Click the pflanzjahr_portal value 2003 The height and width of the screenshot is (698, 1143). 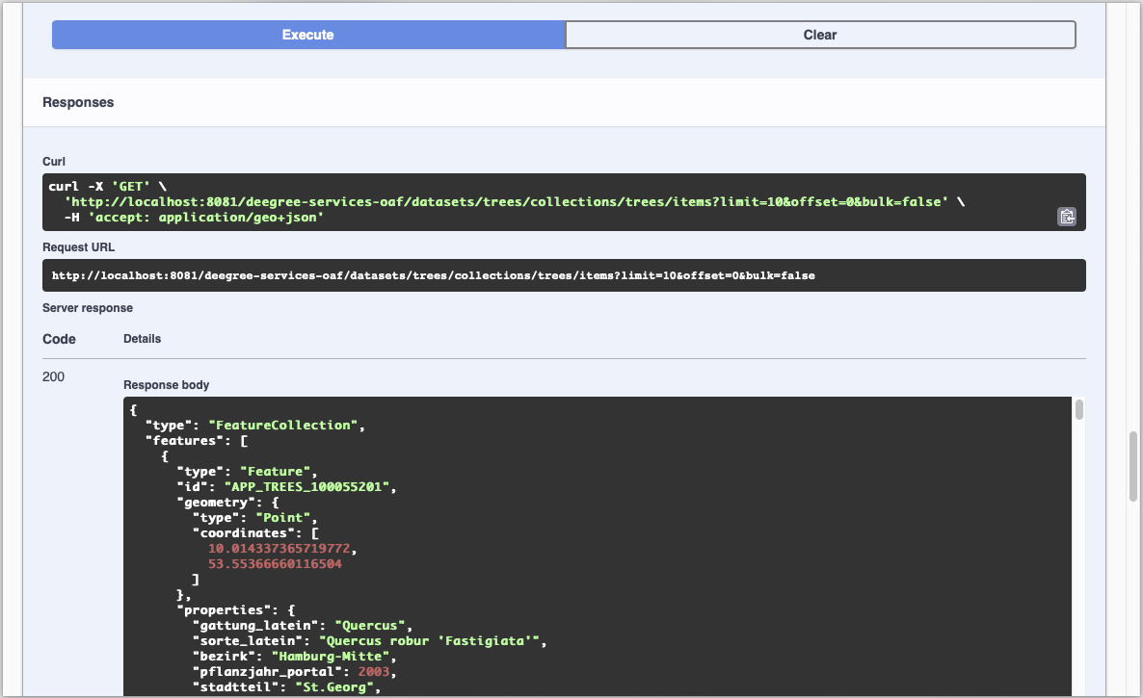click(x=376, y=671)
